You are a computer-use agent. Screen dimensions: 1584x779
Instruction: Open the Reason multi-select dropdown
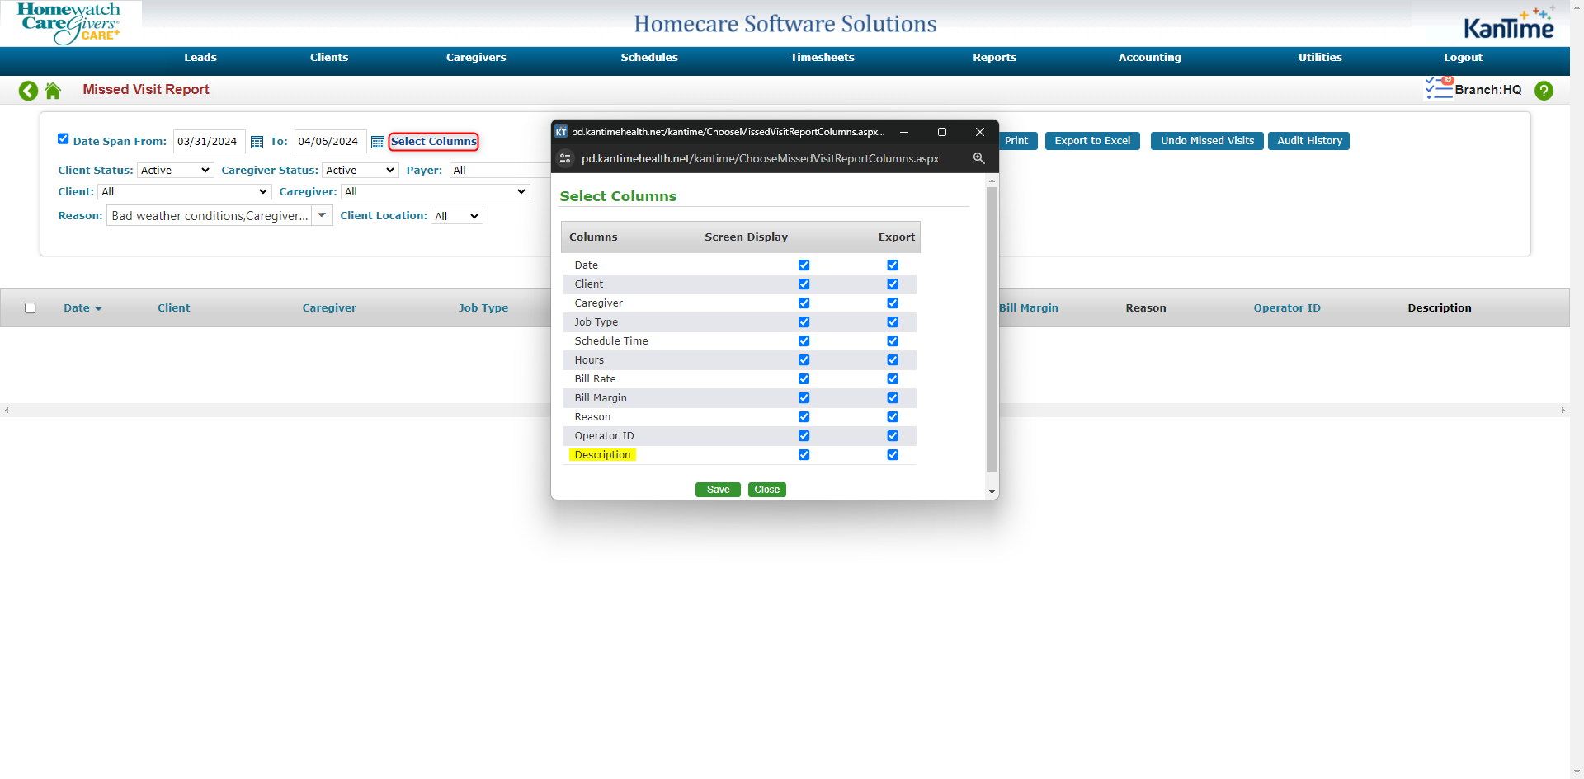[322, 216]
